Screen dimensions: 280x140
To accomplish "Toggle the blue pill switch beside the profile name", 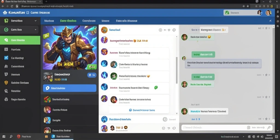I will tap(92, 75).
